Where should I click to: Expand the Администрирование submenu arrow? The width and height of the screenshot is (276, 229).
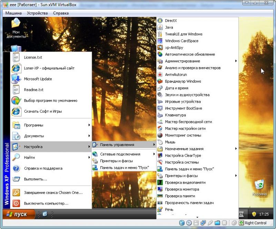tap(236, 61)
